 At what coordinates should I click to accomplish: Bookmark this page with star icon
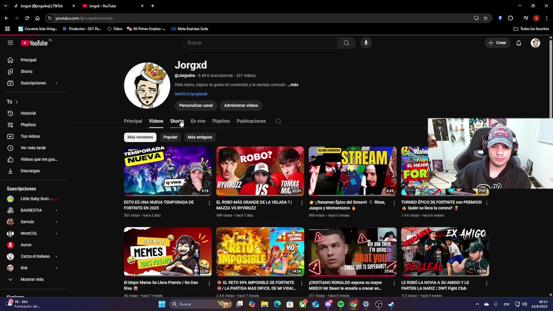click(x=486, y=18)
